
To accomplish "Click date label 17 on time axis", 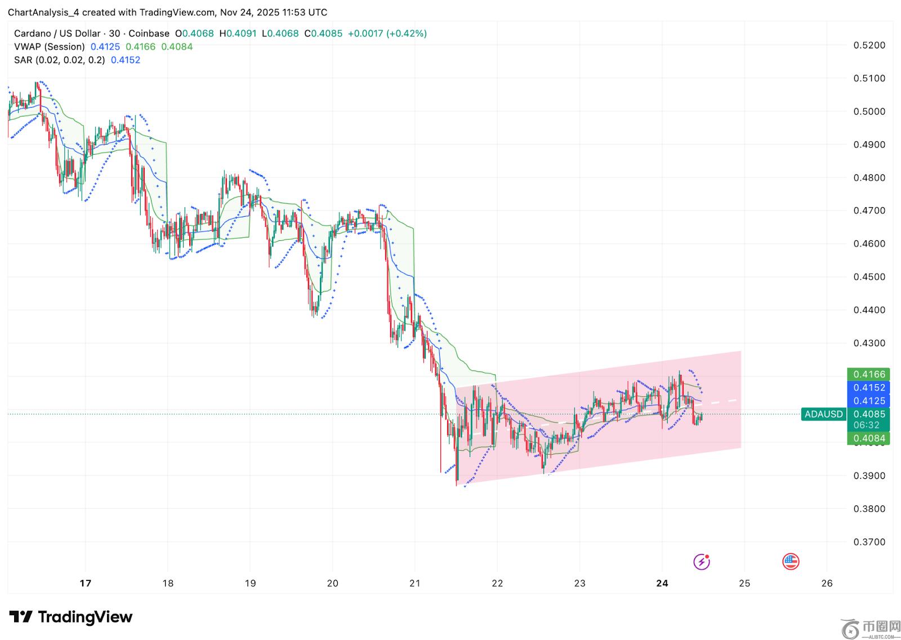I will coord(86,583).
